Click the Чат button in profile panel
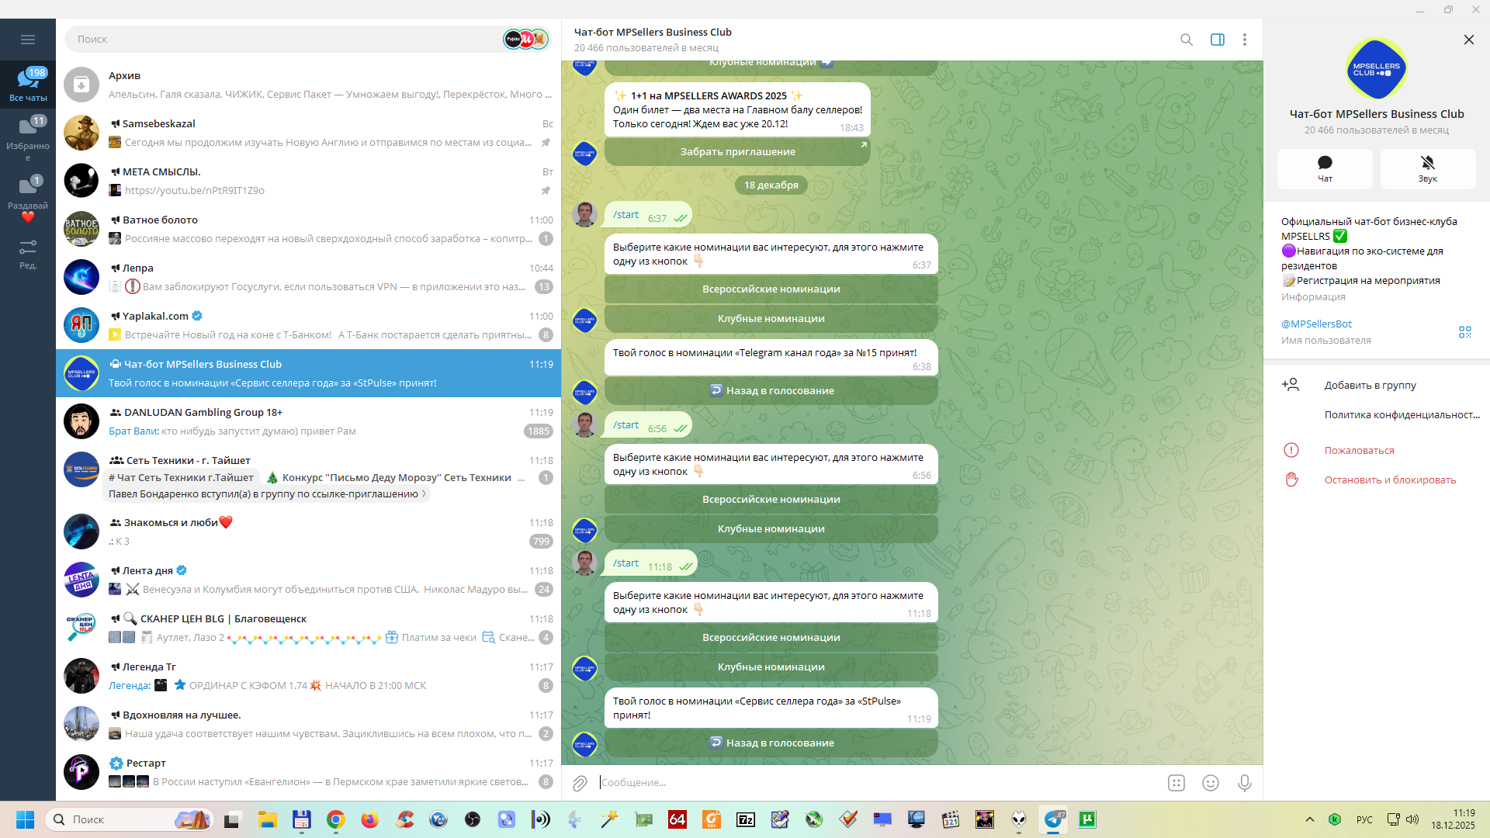This screenshot has height=838, width=1490. coord(1325,168)
